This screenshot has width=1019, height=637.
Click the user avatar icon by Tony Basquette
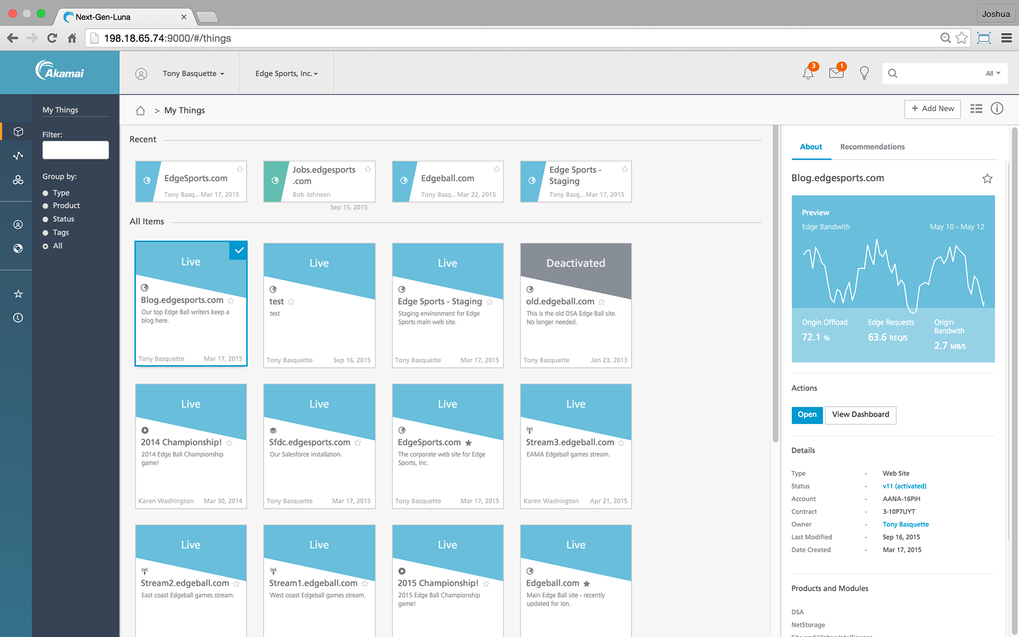point(141,74)
